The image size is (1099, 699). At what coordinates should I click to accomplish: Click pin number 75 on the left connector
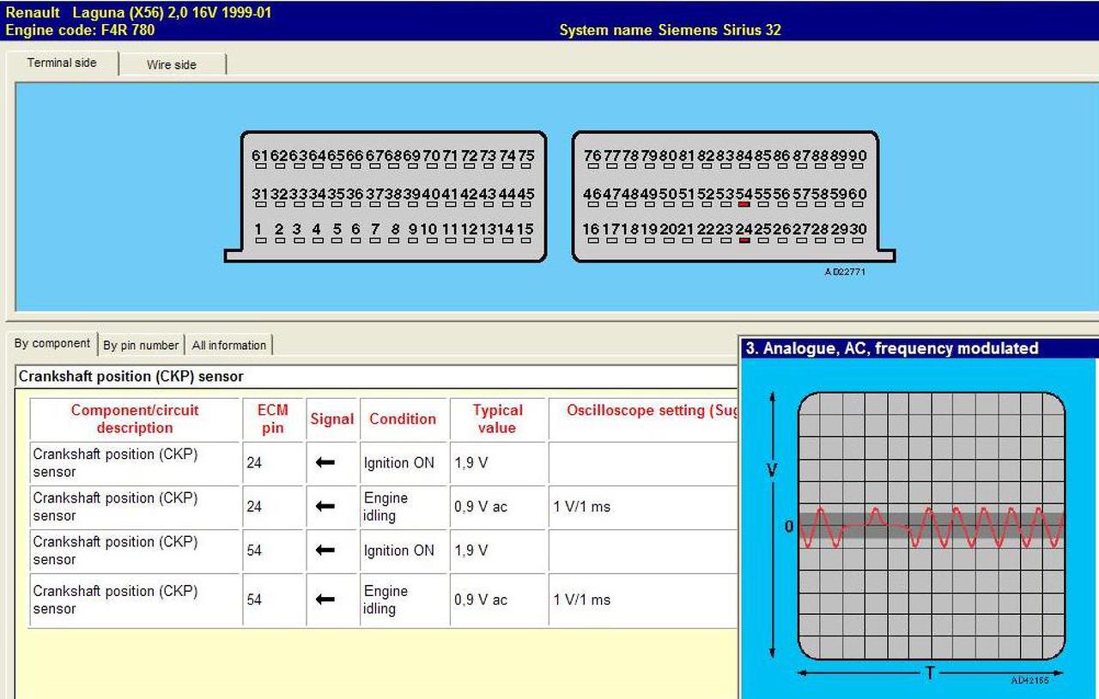pos(525,155)
